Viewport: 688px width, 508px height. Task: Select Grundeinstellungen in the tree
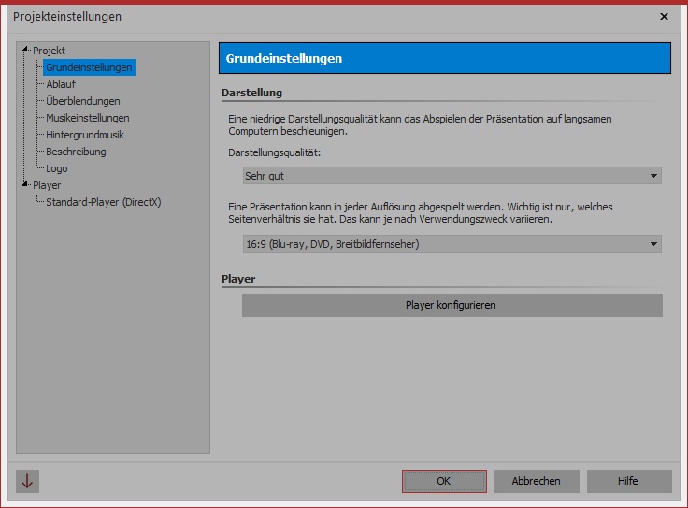tap(89, 67)
